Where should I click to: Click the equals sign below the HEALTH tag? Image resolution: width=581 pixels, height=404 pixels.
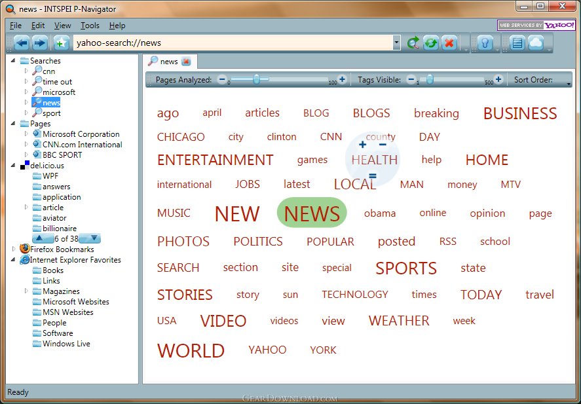(373, 176)
